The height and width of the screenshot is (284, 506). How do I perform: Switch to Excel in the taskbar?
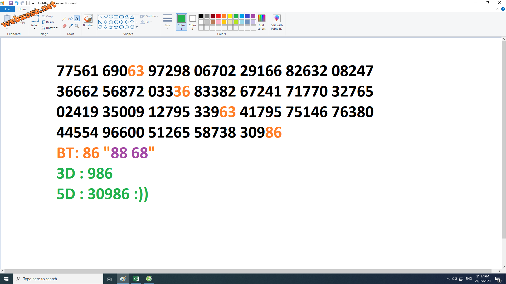[x=136, y=279]
